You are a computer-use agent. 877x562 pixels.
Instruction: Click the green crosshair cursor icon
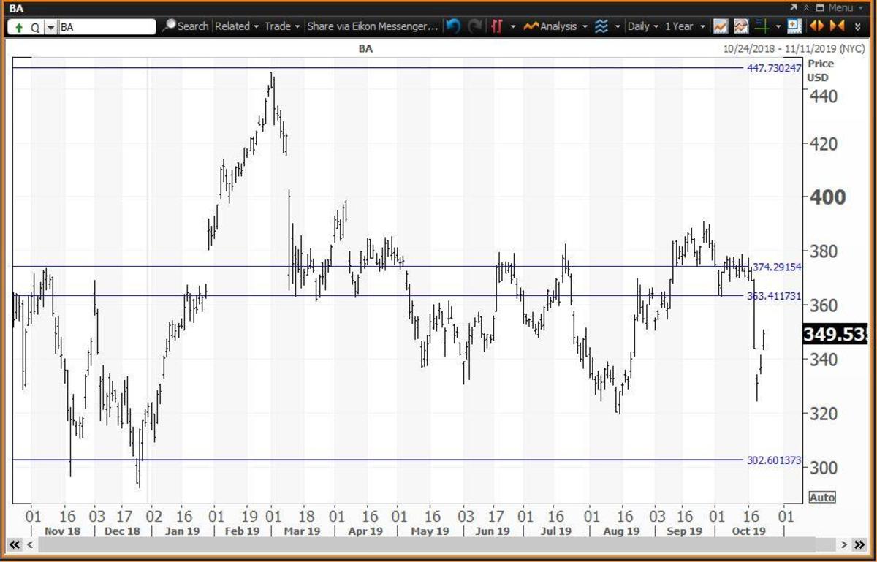(x=762, y=26)
